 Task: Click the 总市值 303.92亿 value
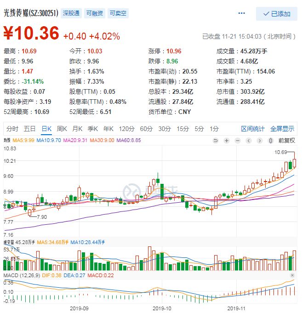pos(252,91)
